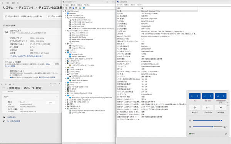The width and height of the screenshot is (231, 144).
Task: Open the ファイル menu in Device Manager
Action: (66, 5)
